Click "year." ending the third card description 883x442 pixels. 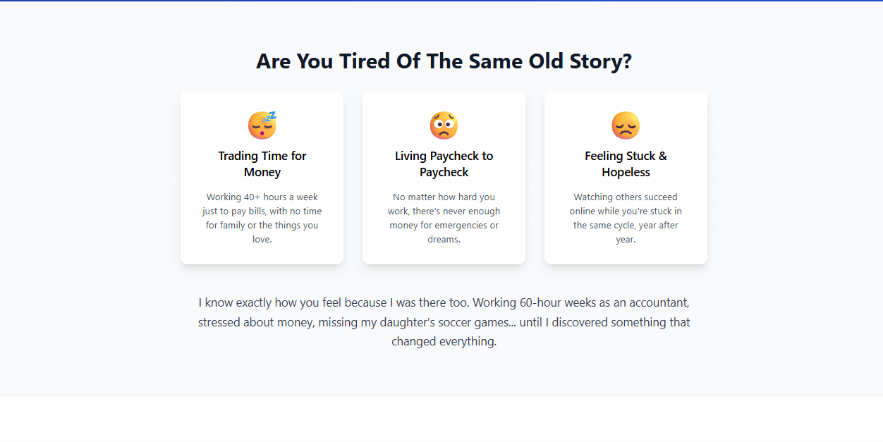(x=626, y=240)
